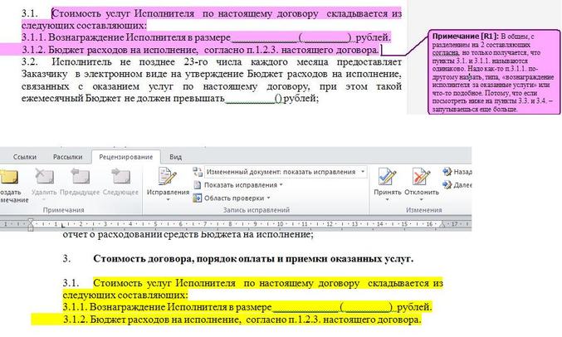Viewport: 562px width, 337px height.
Task: Open the Область проверки dropdown
Action: (x=237, y=198)
